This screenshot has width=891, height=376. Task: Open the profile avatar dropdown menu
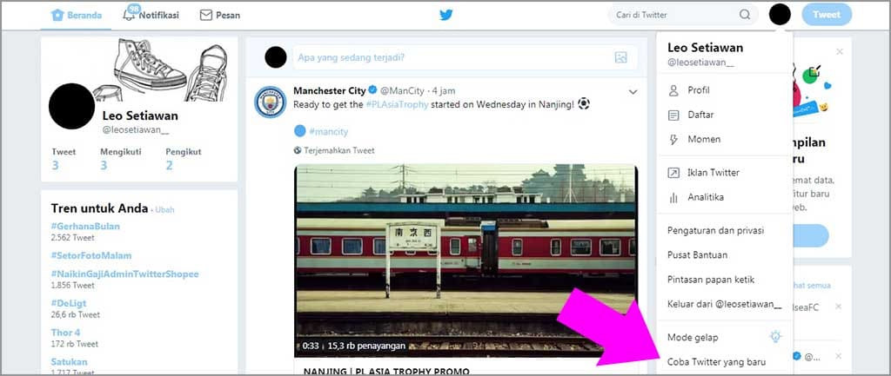coord(780,15)
